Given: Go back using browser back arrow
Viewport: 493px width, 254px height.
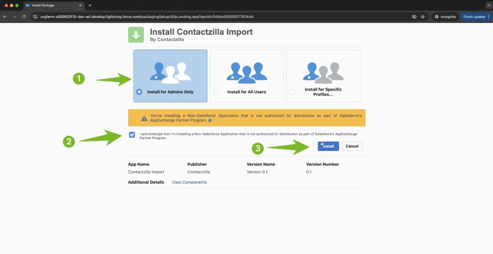Looking at the screenshot, I should (x=5, y=17).
